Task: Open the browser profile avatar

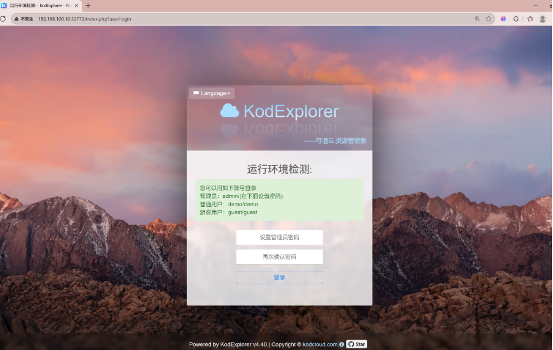Action: pyautogui.click(x=543, y=19)
